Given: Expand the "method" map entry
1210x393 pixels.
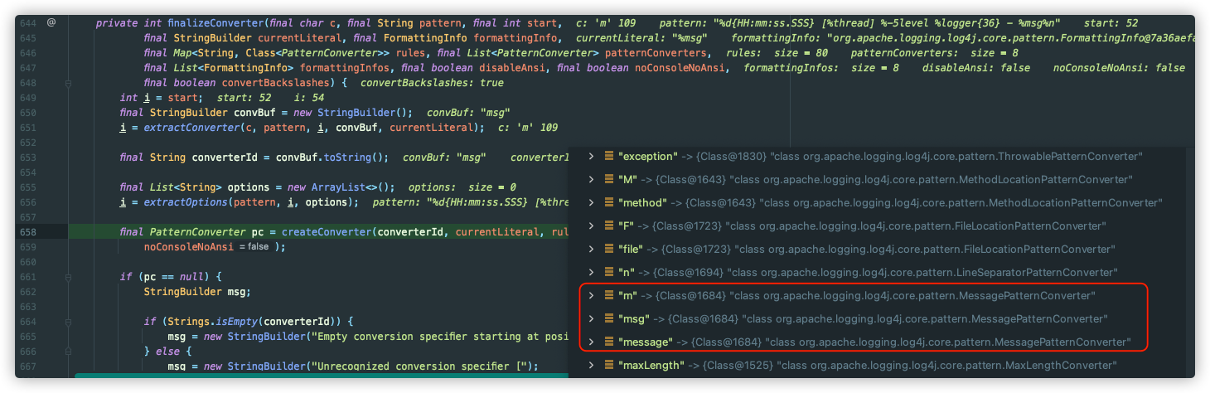Looking at the screenshot, I should coord(591,202).
